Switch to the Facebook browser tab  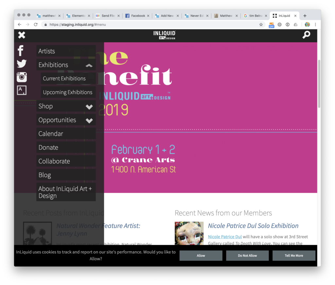(137, 16)
